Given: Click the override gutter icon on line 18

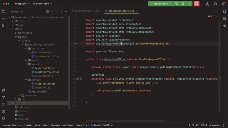Looking at the screenshot, I should point(78,79).
